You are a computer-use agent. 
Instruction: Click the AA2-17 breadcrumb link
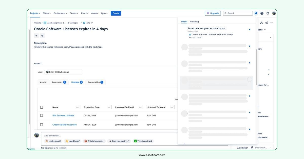(x=89, y=23)
